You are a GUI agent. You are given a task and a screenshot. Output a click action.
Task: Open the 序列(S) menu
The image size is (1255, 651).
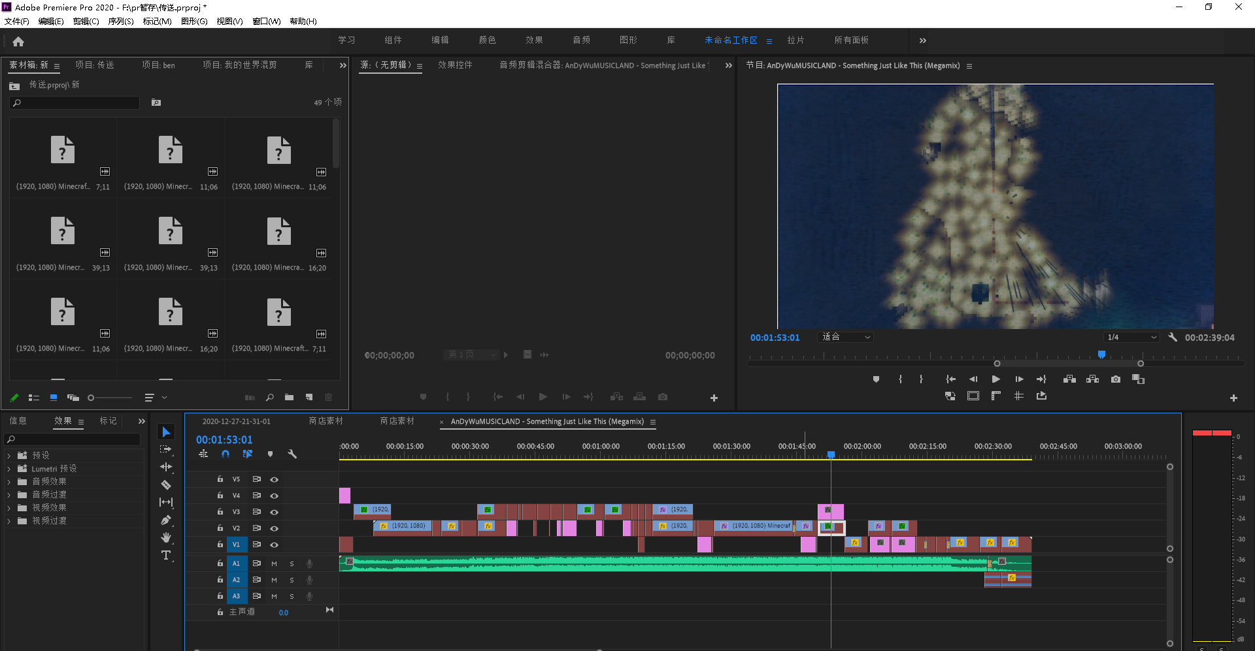coord(120,22)
